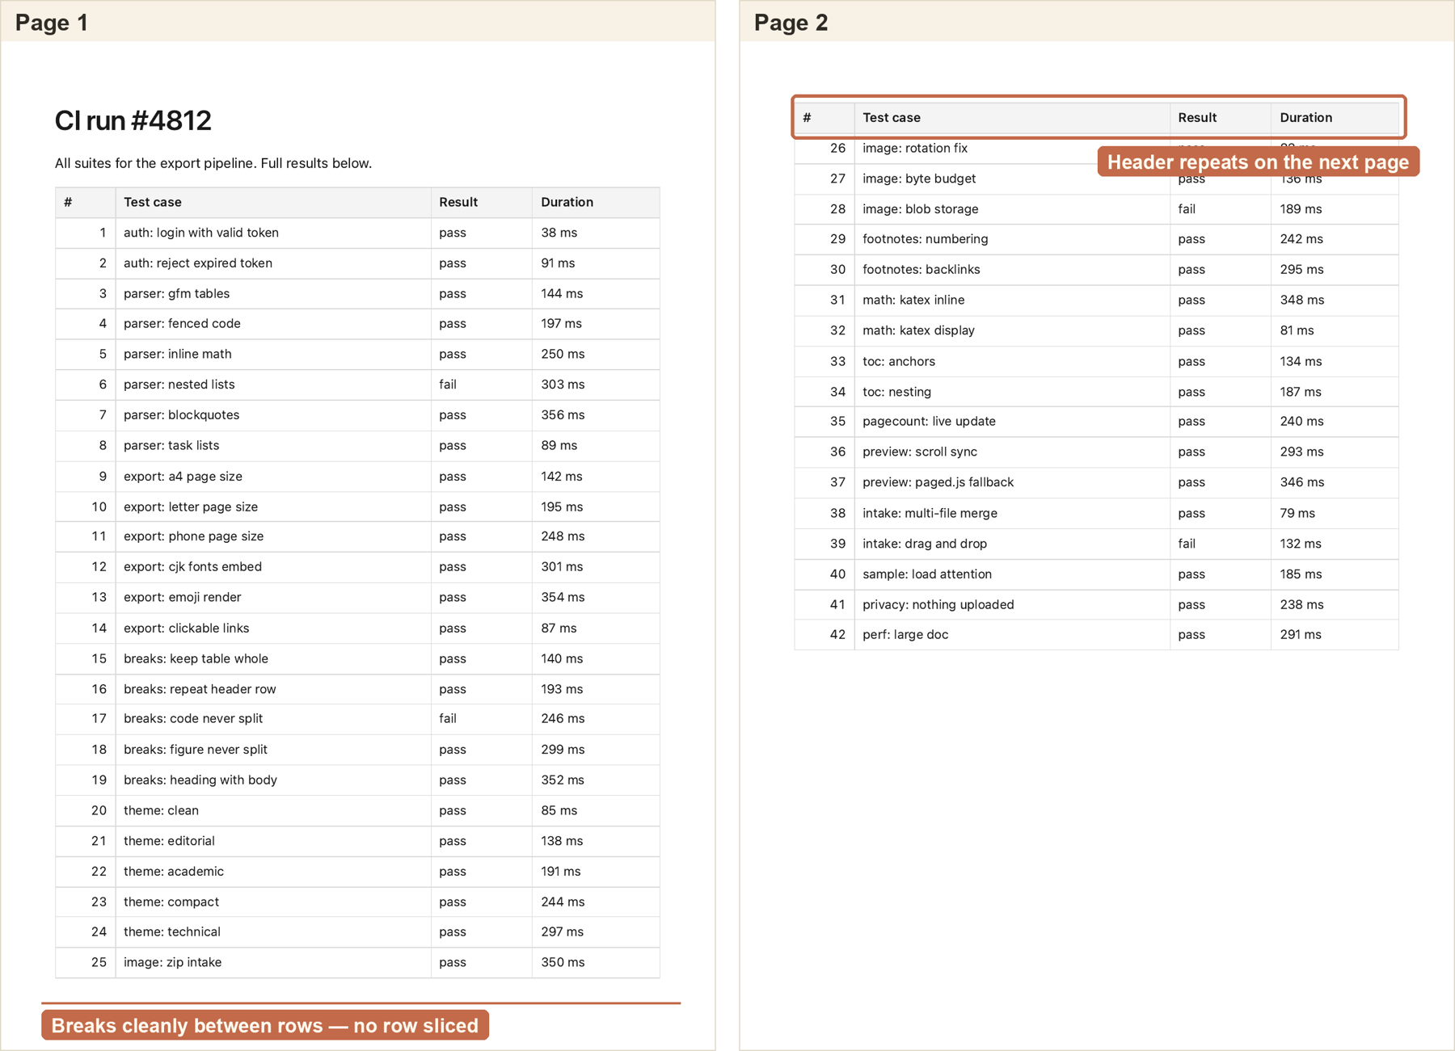Click 'breaks: repeat header row' cell
1455x1051 pixels.
(x=273, y=689)
